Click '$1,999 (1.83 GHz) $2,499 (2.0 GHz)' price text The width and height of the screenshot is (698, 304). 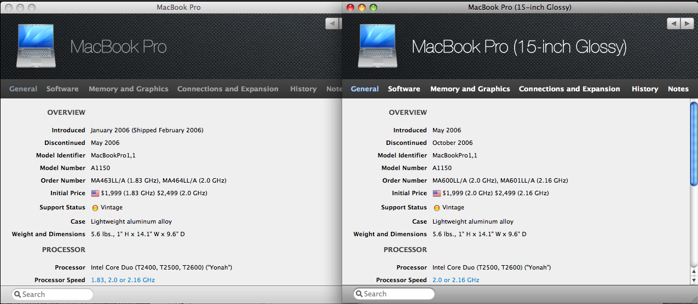154,193
